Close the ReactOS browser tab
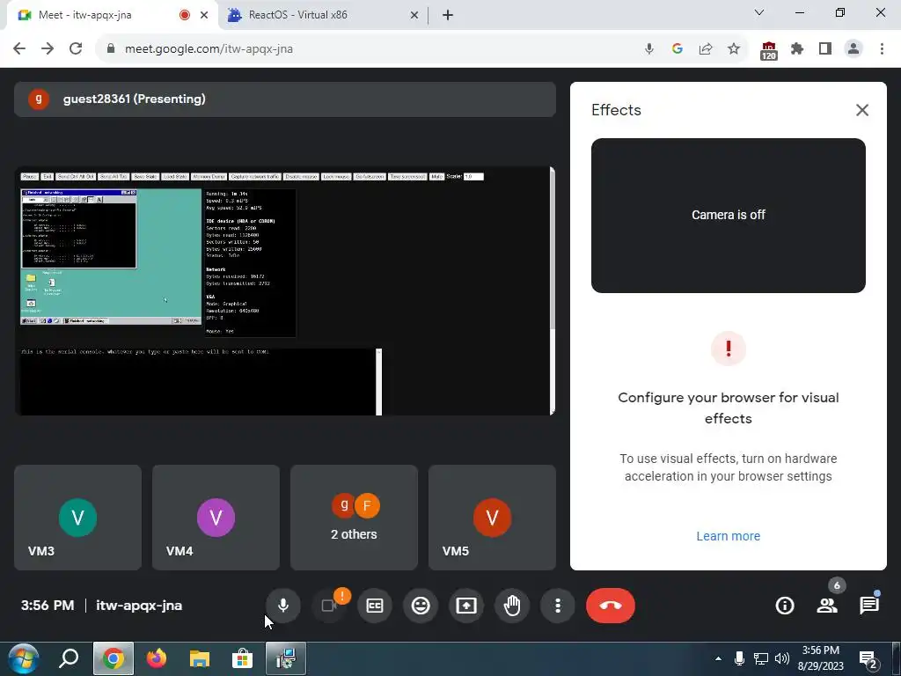The width and height of the screenshot is (901, 676). point(414,15)
